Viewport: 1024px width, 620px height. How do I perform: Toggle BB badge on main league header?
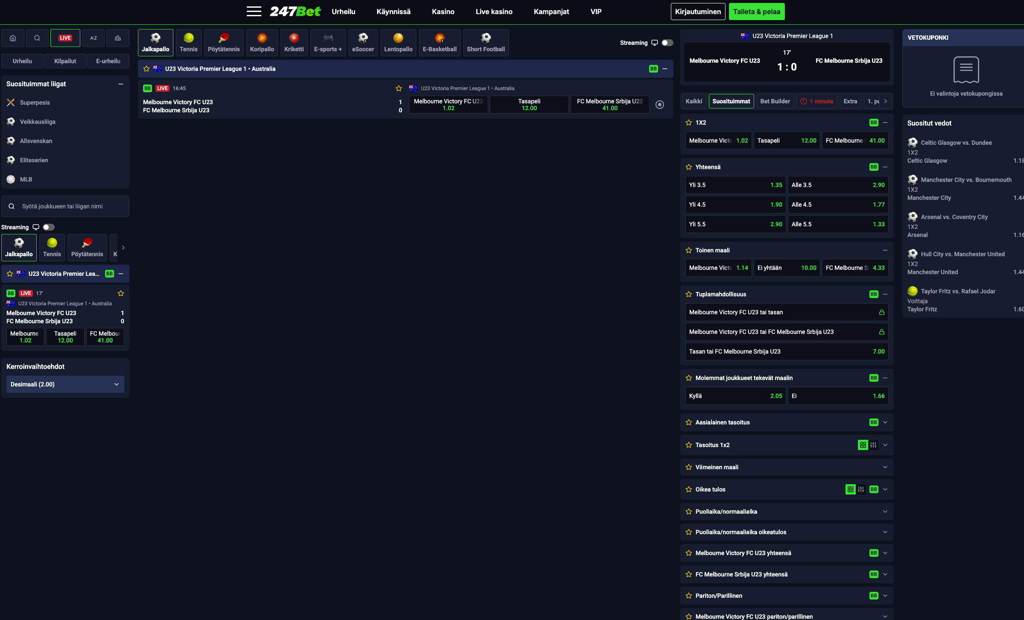(x=653, y=69)
